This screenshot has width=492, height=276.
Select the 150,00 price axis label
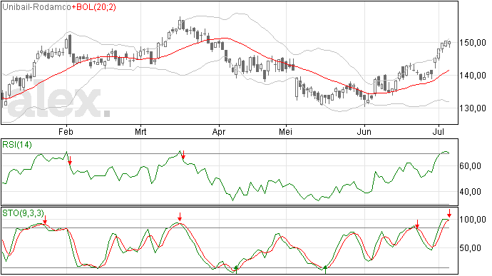(x=473, y=43)
